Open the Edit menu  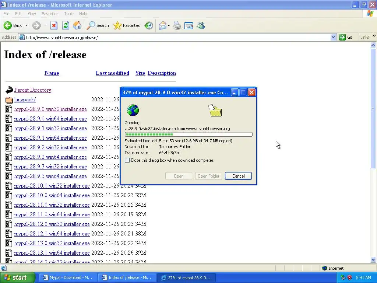[x=18, y=14]
